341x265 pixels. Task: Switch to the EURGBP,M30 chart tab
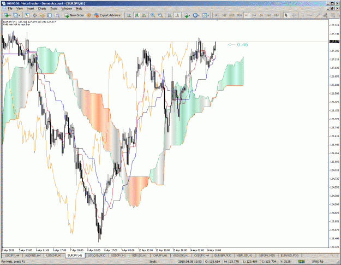[x=223, y=255]
